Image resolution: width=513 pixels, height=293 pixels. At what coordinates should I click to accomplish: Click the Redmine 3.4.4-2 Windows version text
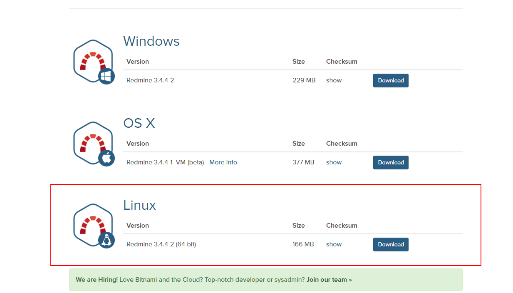click(150, 80)
